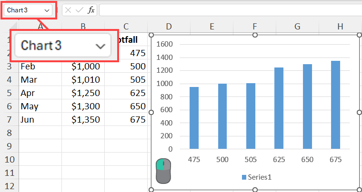The height and width of the screenshot is (192, 362).
Task: Click cell containing Feb
Action: point(40,67)
